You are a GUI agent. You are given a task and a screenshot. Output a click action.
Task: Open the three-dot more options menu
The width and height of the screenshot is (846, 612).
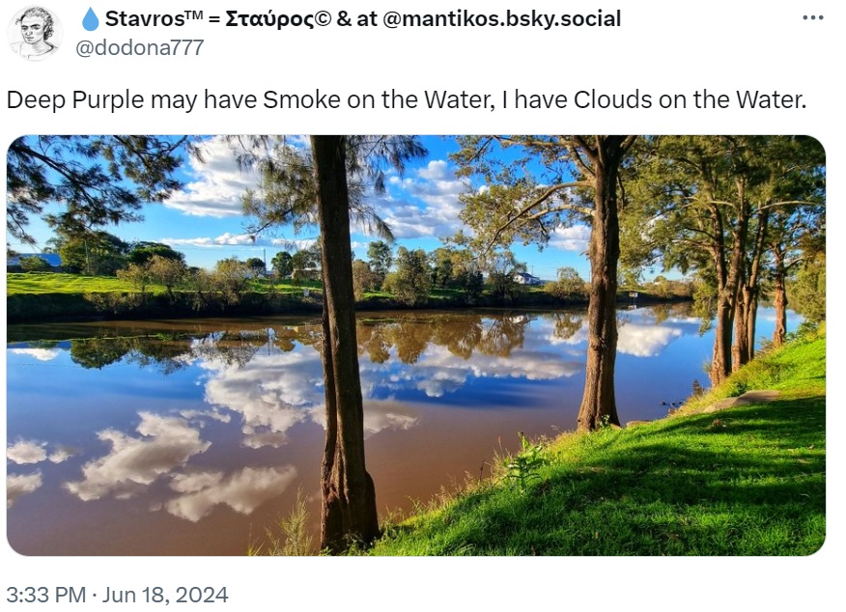coord(813,18)
